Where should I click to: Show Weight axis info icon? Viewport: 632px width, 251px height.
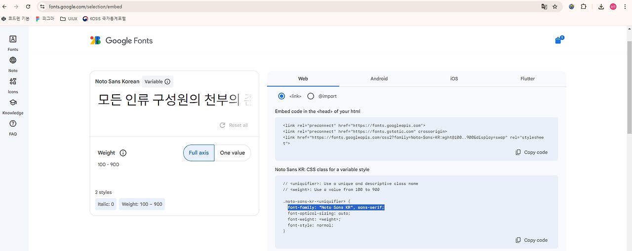(123, 153)
